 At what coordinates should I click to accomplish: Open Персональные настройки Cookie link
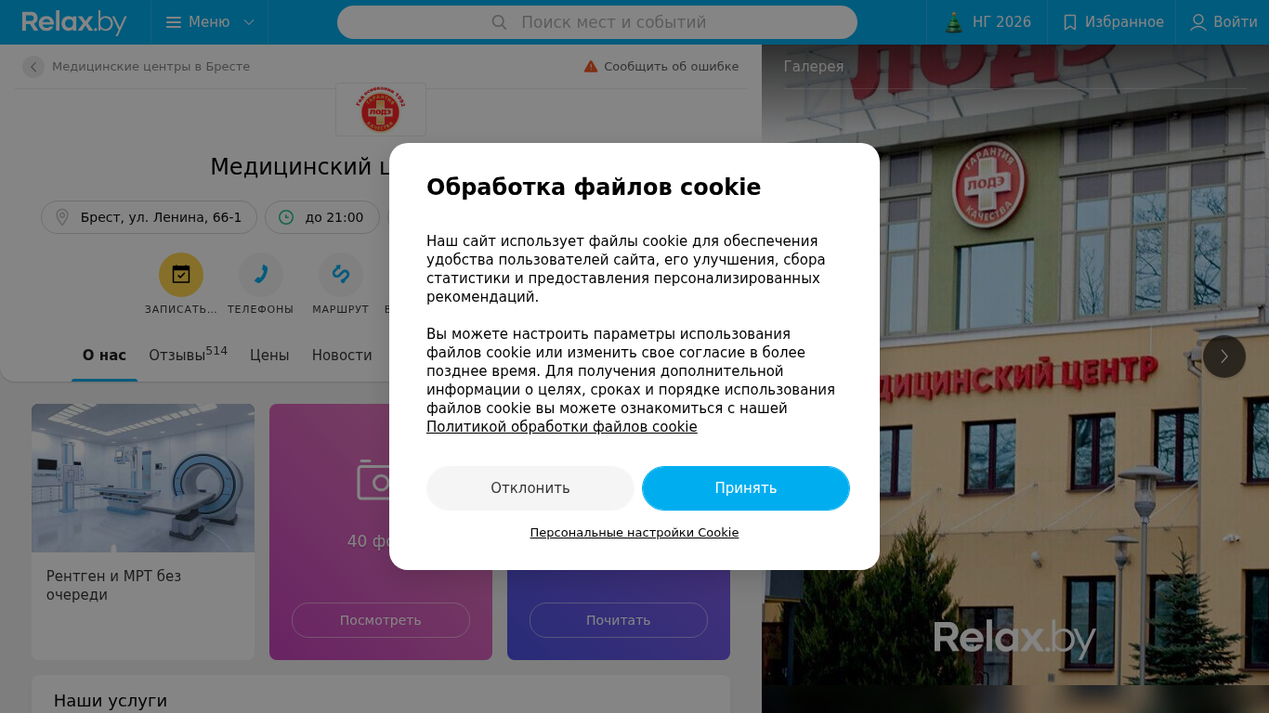pyautogui.click(x=634, y=533)
